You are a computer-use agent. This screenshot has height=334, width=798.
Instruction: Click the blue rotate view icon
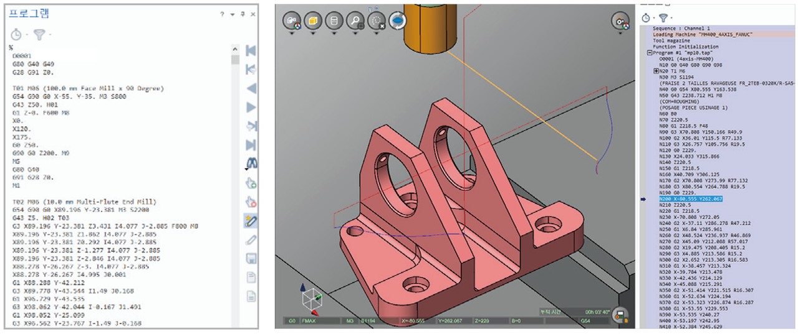click(398, 21)
